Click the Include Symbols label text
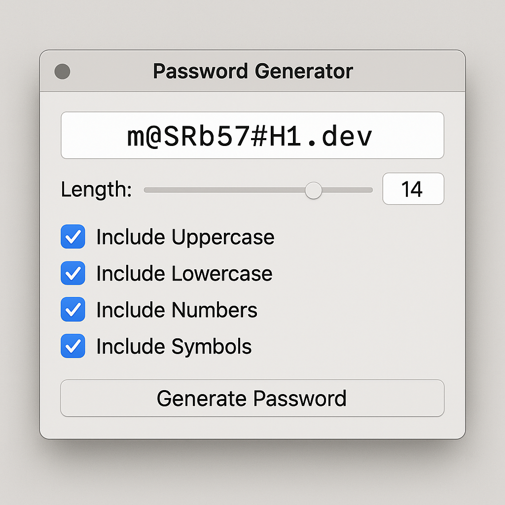 174,346
